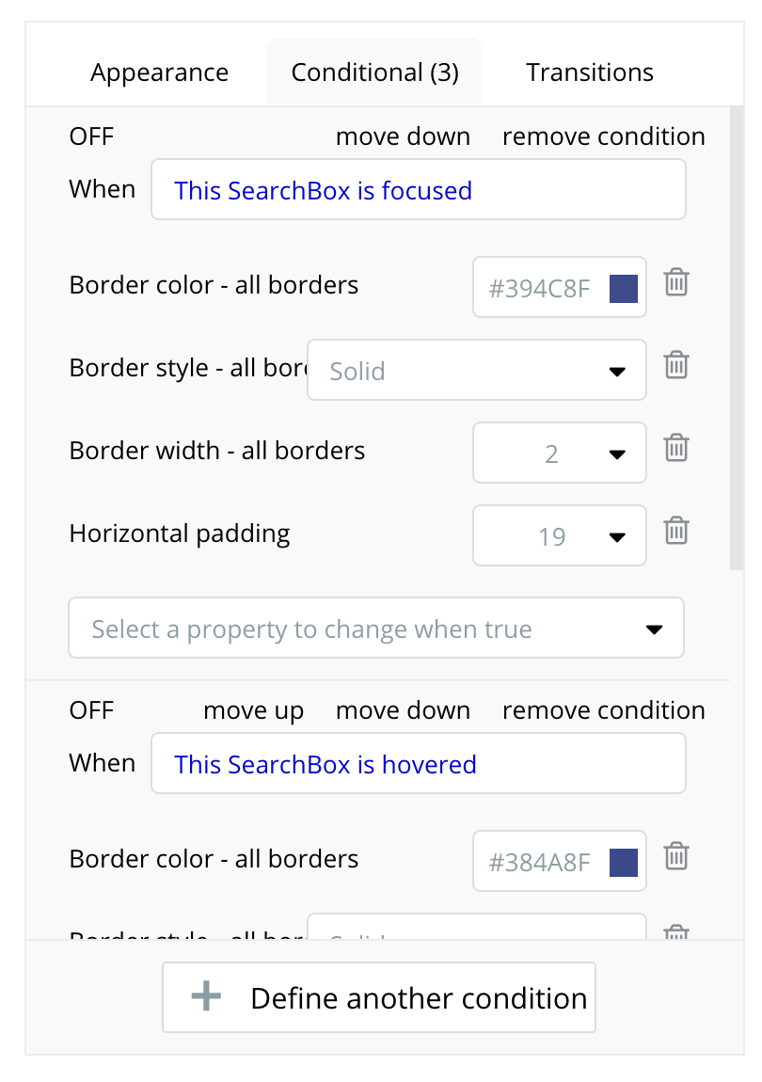
Task: Toggle OFF preview for the focused condition
Action: 91,136
